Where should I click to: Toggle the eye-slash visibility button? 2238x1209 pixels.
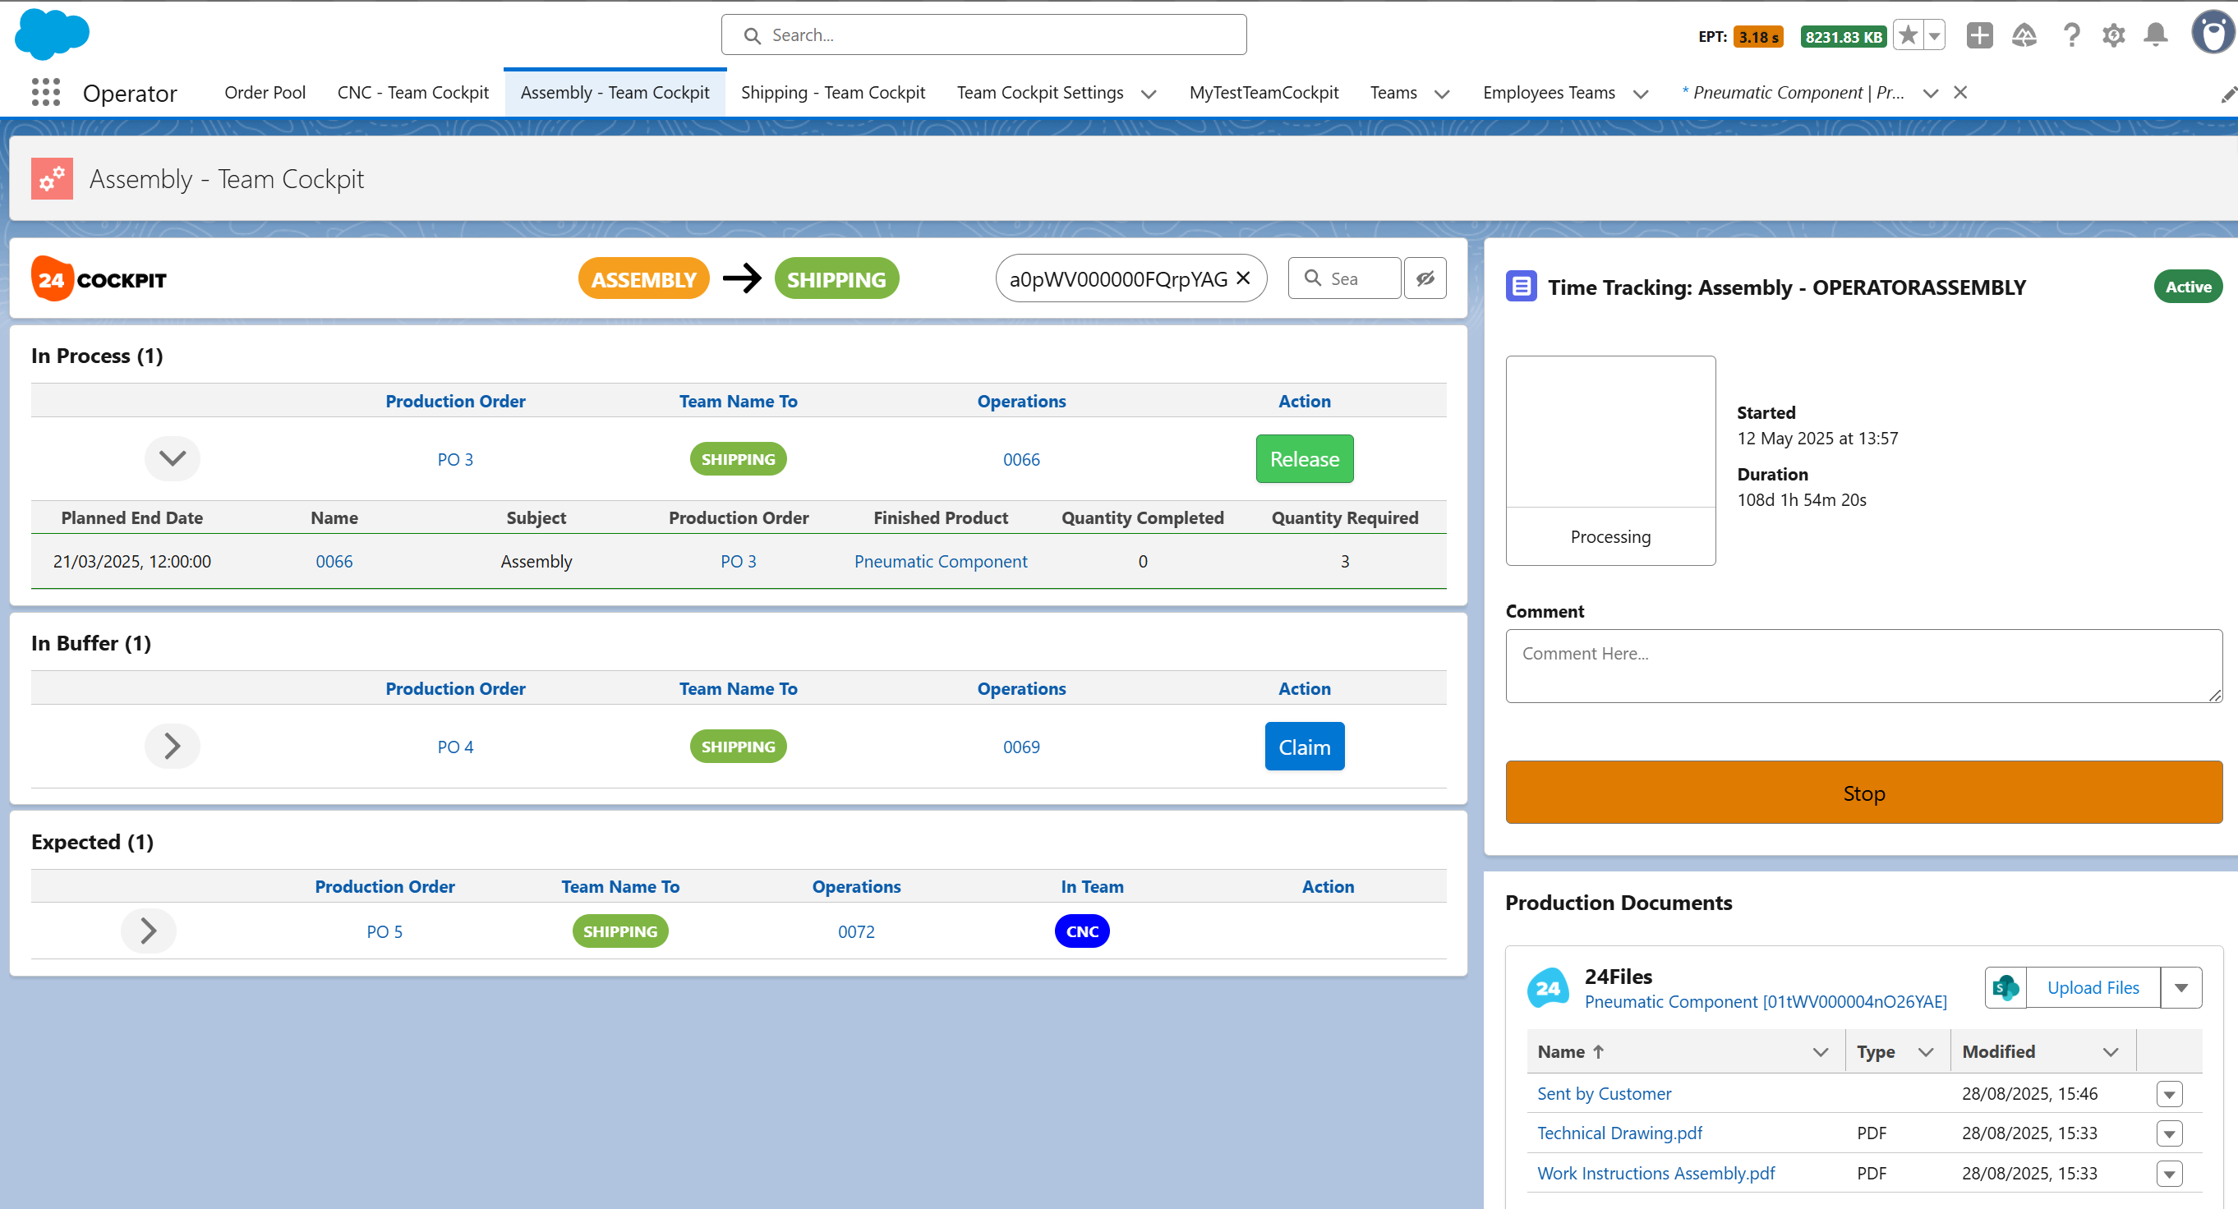pos(1425,278)
